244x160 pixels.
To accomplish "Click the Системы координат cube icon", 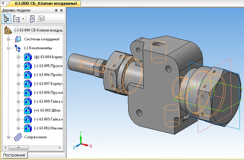I will (18, 39).
